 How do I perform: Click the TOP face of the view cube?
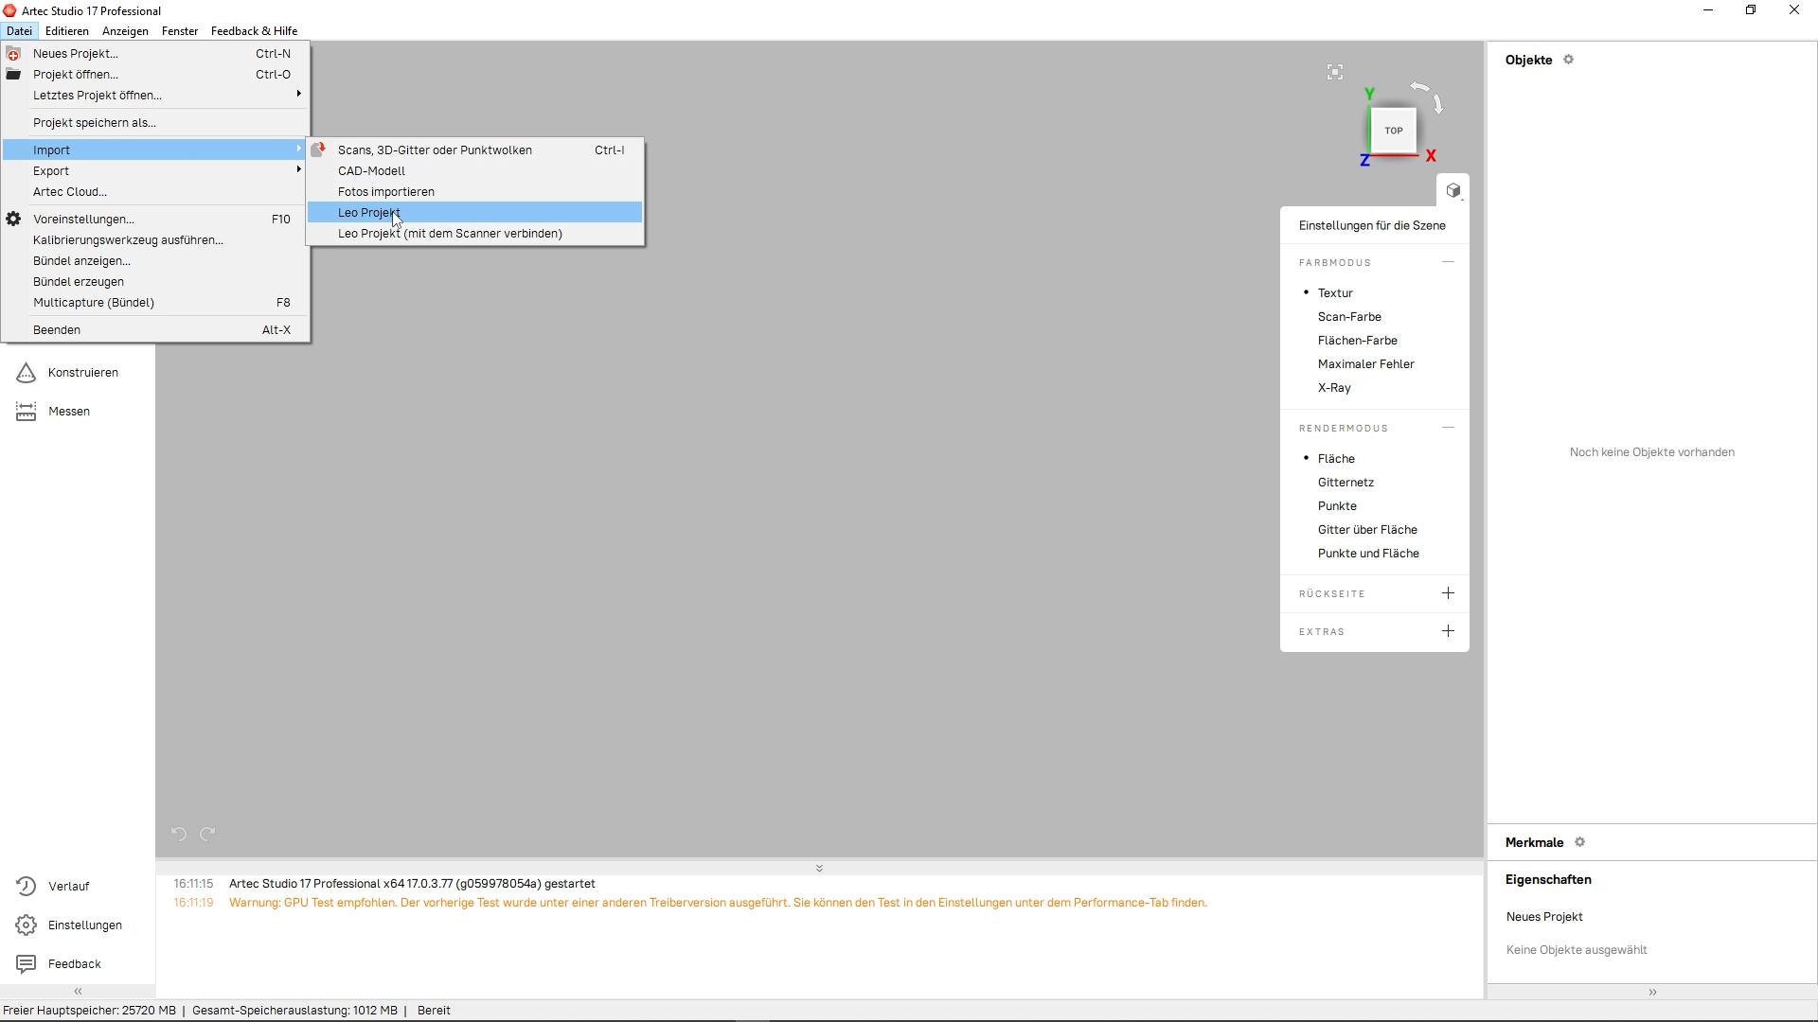point(1394,131)
